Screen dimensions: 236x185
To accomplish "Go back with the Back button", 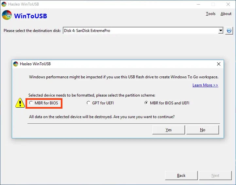I will (181, 176).
